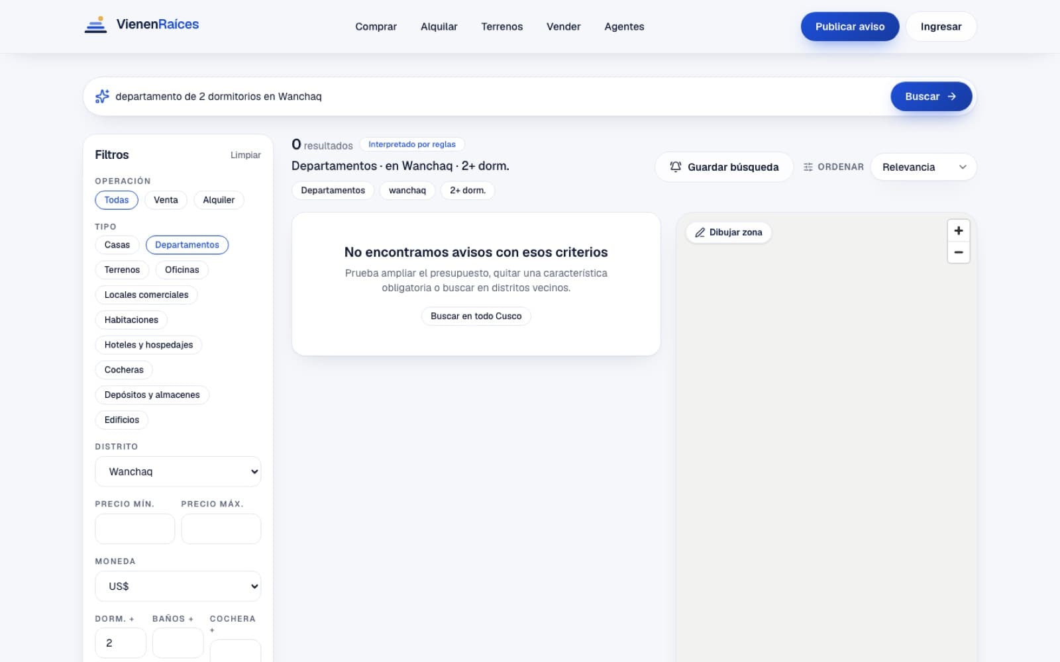Toggle the Habitaciones property type

(131, 320)
